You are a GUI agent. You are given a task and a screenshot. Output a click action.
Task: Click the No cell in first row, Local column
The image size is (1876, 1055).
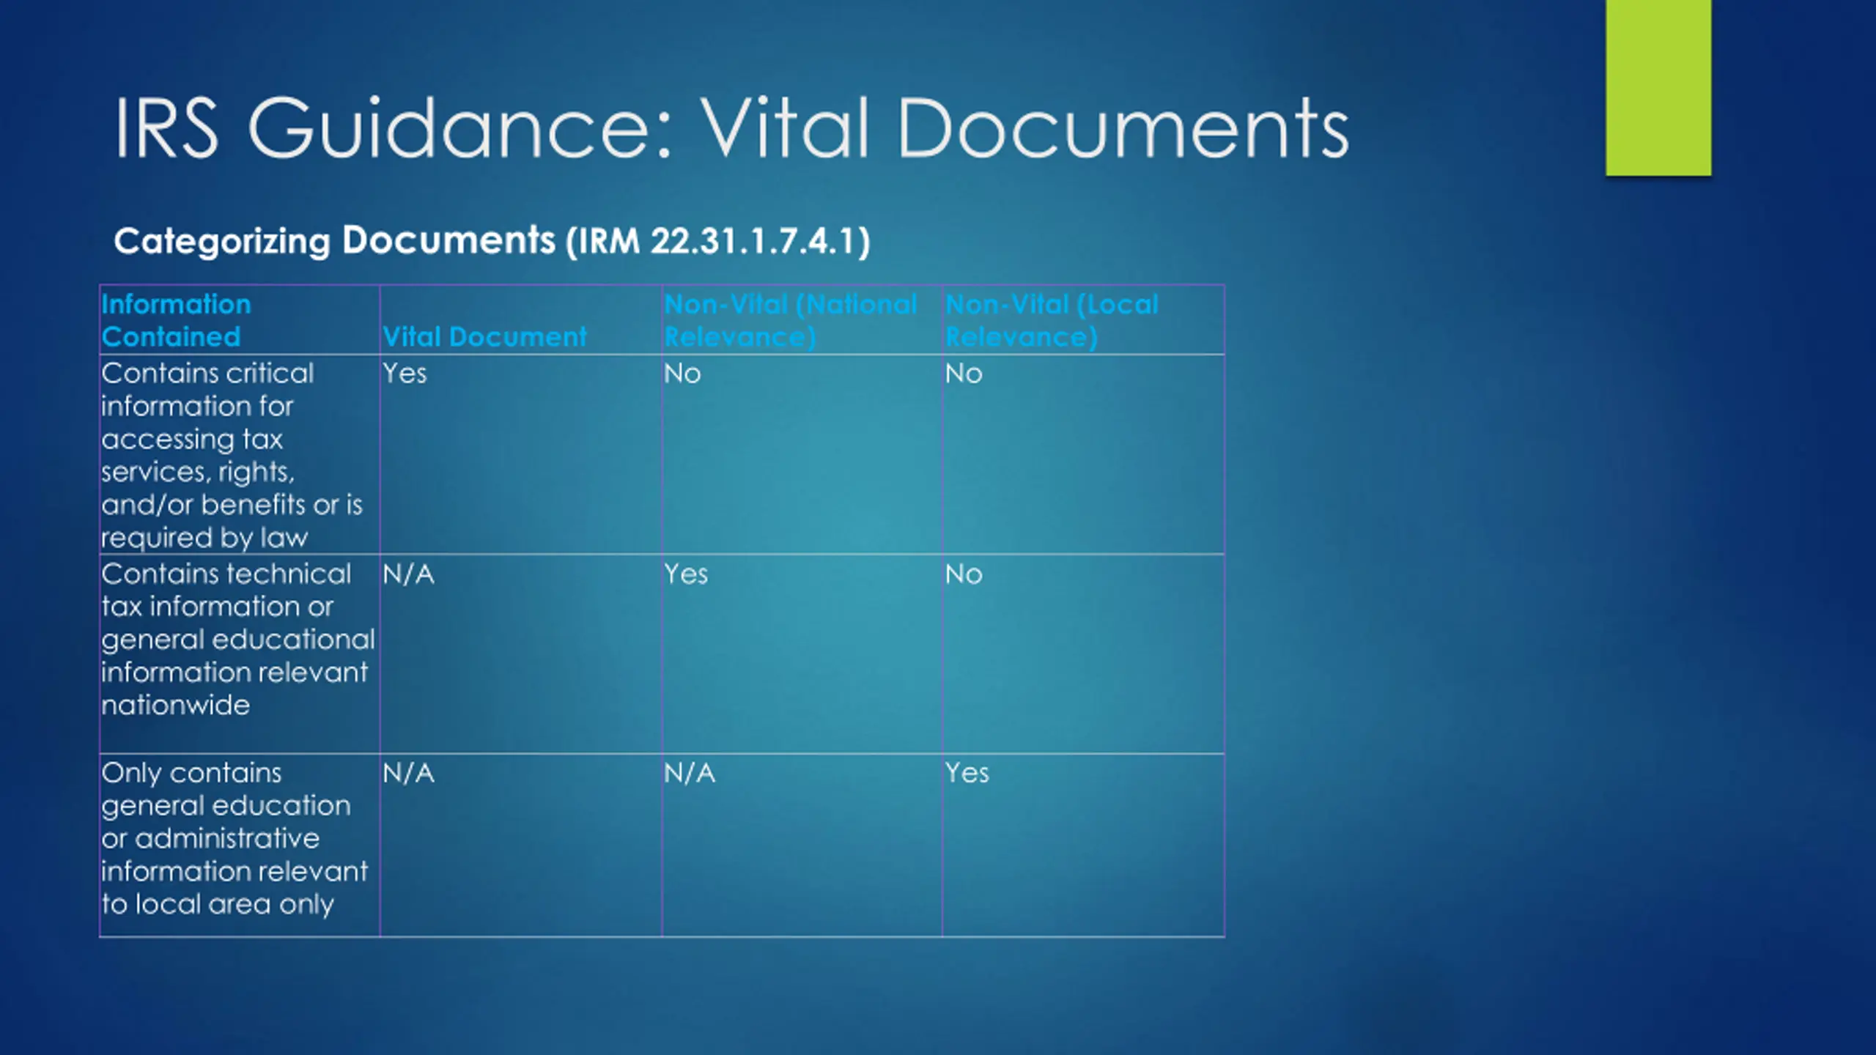(963, 374)
